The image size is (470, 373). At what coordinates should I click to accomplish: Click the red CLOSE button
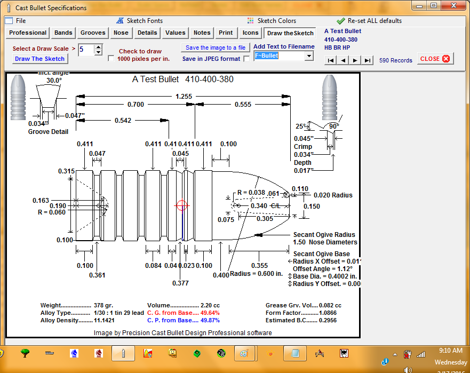[x=435, y=59]
